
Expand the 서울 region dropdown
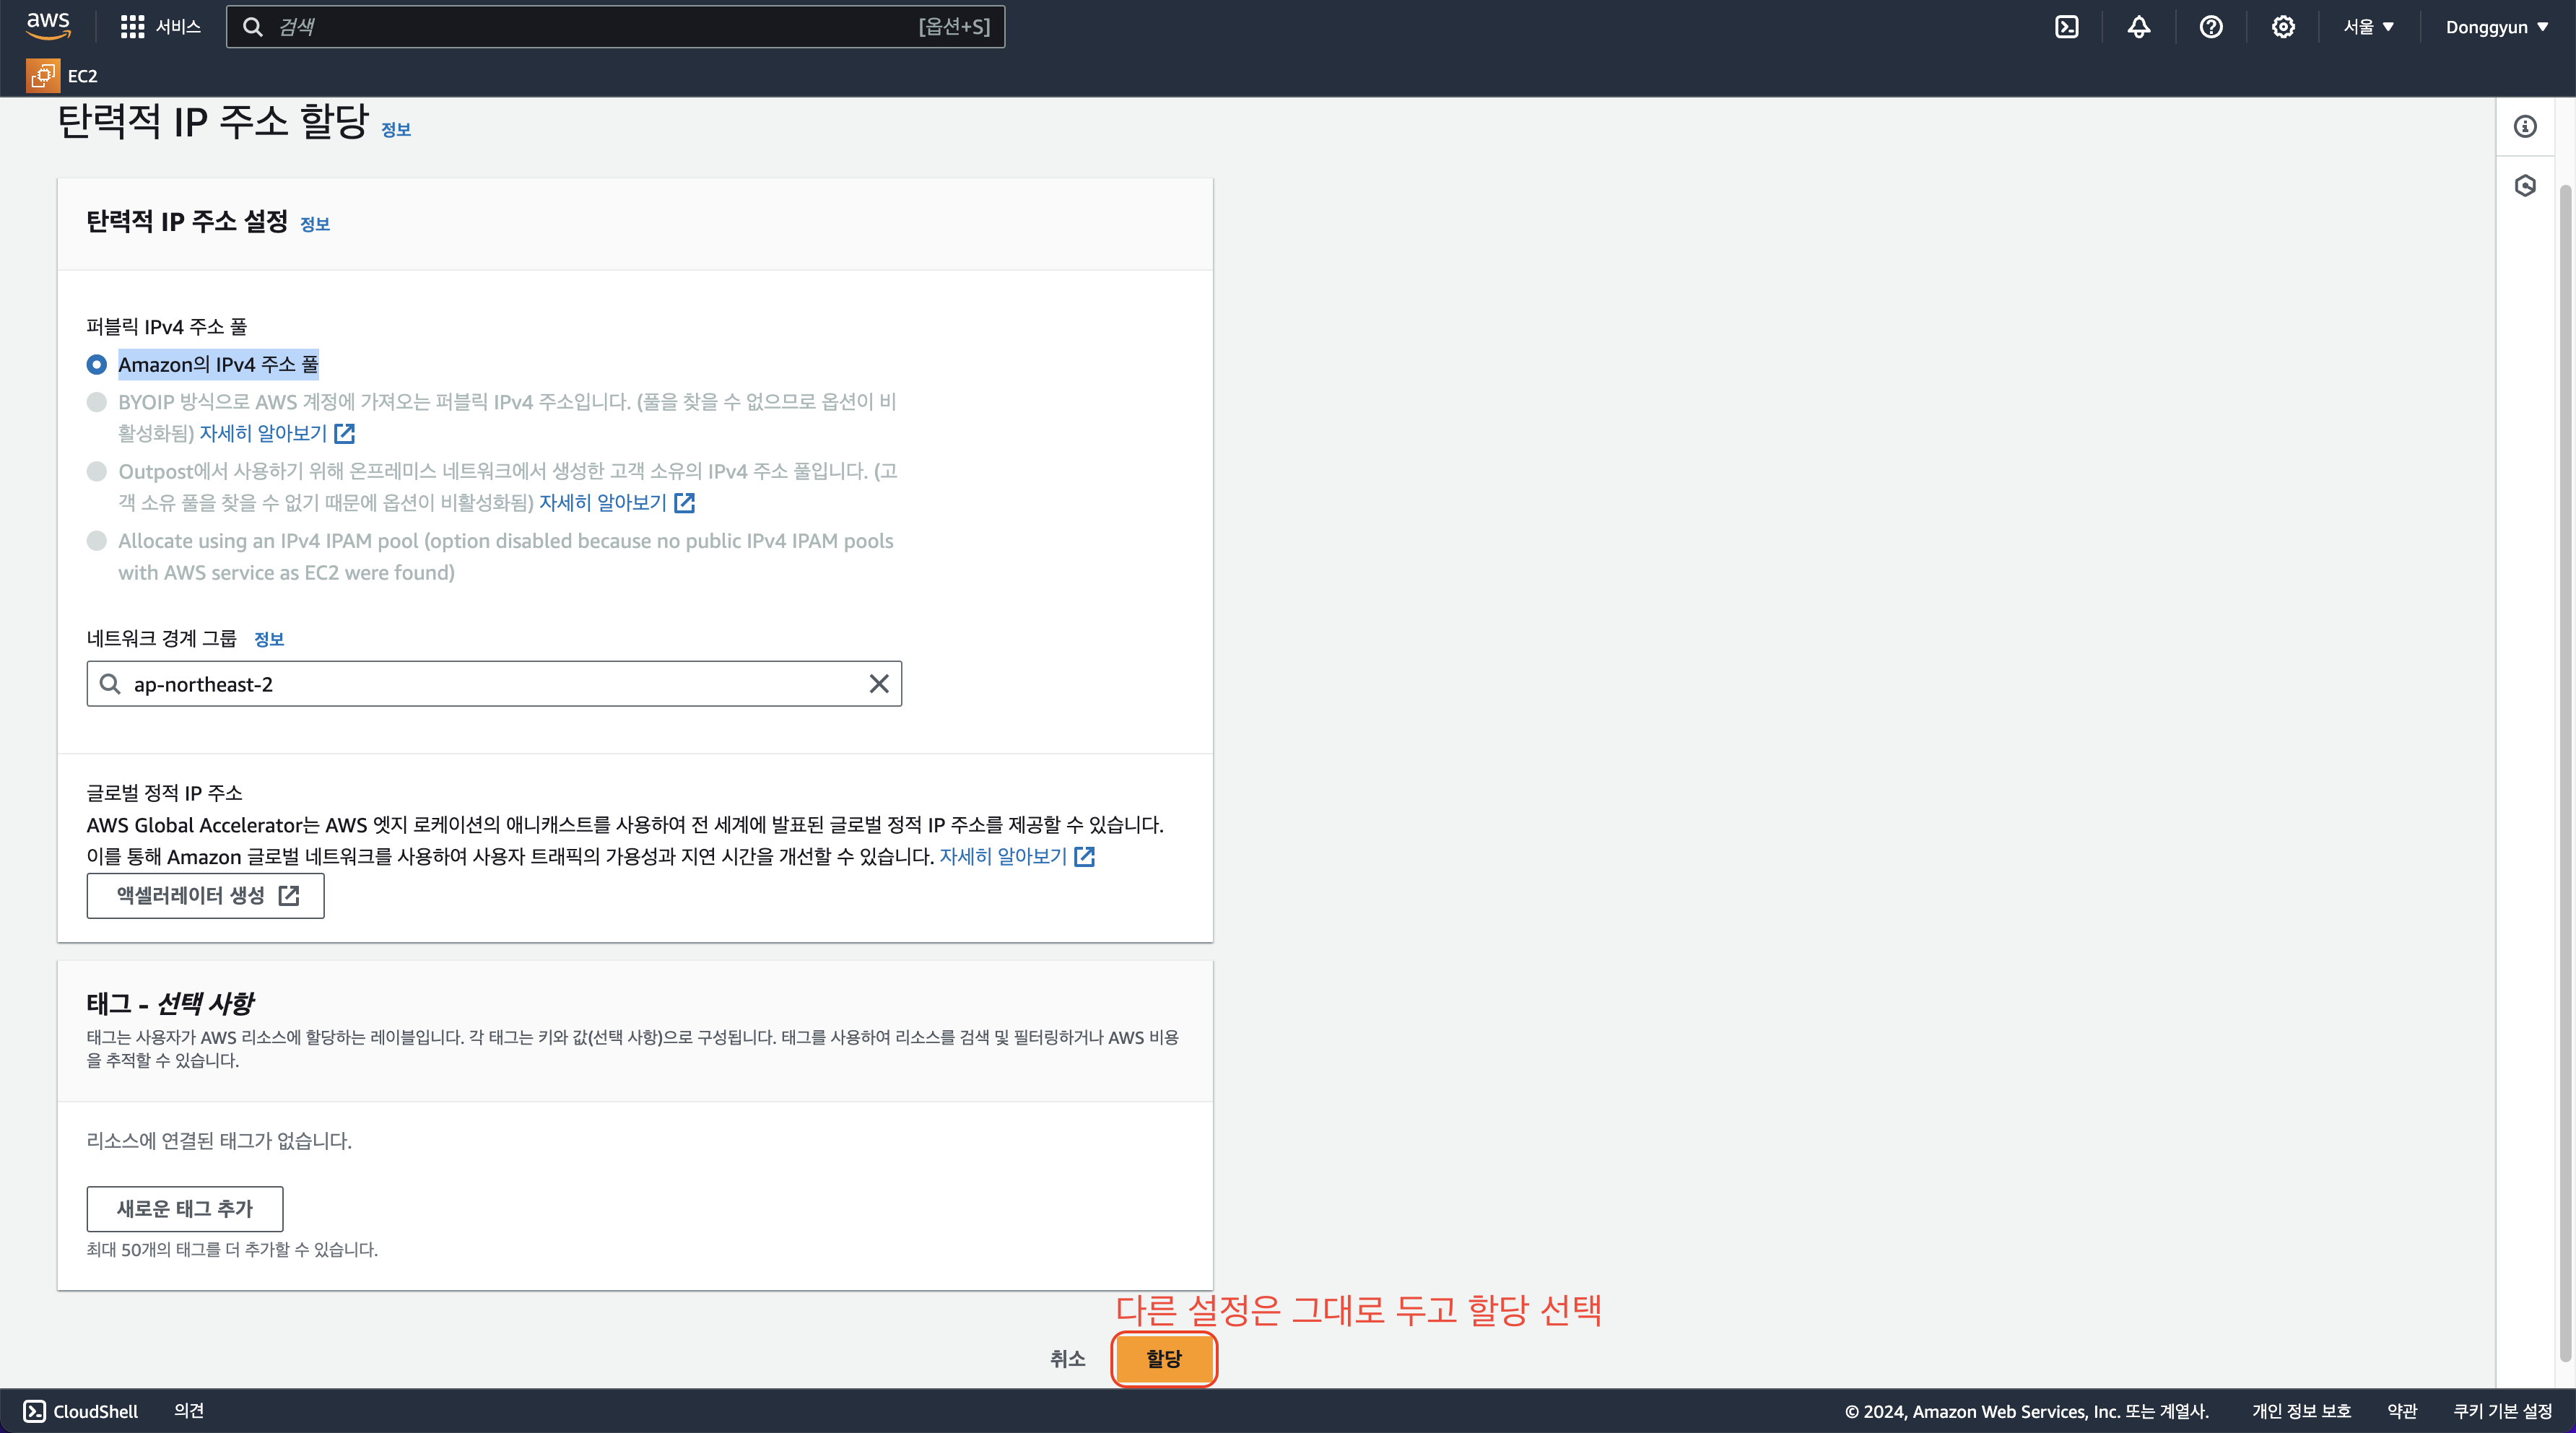click(x=2368, y=27)
